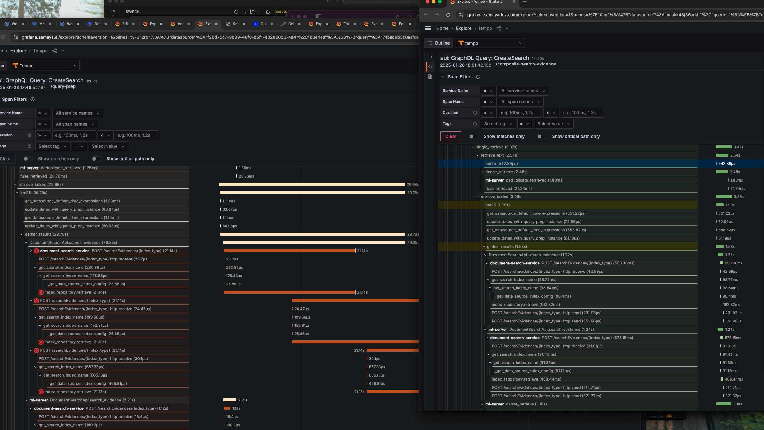Open All service names dropdown in right window
Viewport: 764px width, 430px height.
click(x=523, y=91)
